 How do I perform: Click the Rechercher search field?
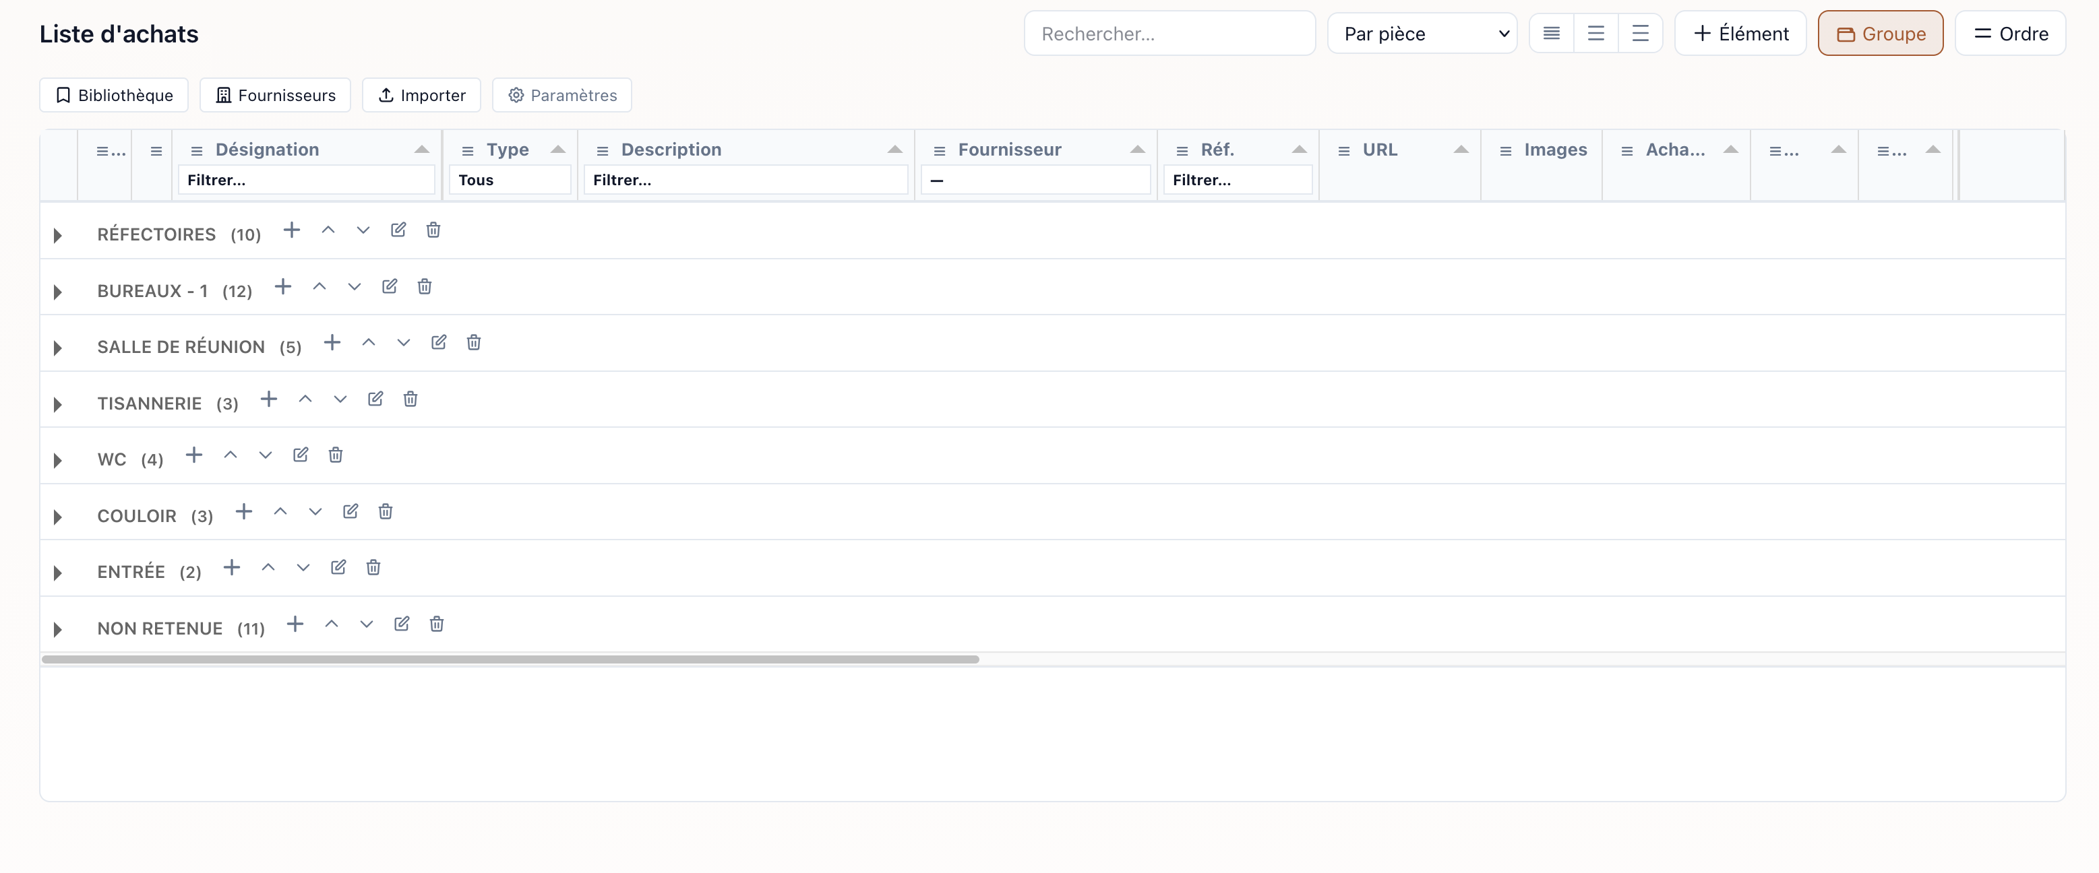coord(1169,34)
